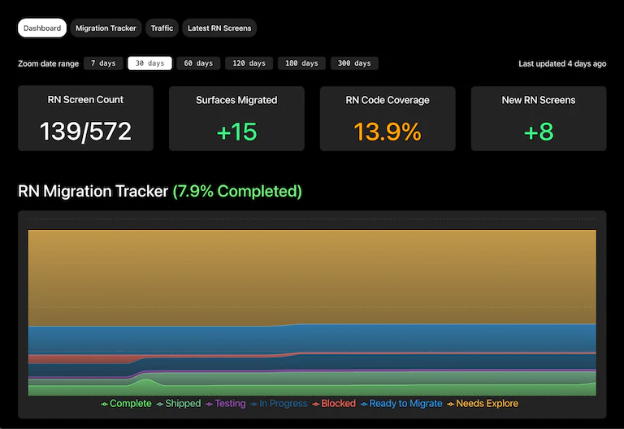Image resolution: width=624 pixels, height=429 pixels.
Task: Switch to the Migration Tracker tab
Action: click(106, 28)
